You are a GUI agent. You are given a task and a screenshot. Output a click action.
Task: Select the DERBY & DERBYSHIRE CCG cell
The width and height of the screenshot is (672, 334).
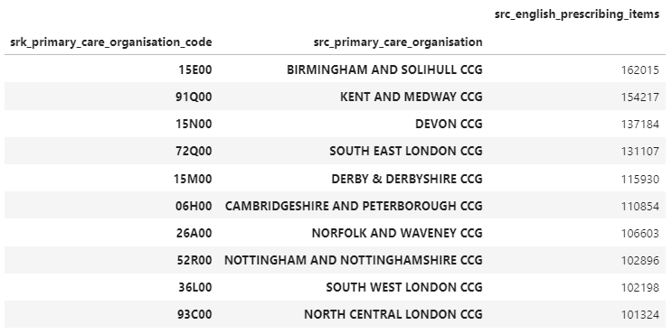[x=407, y=179]
